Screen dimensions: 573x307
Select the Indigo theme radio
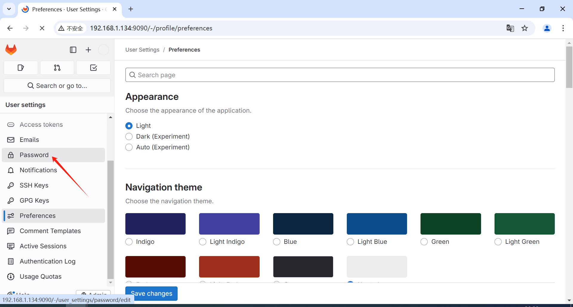pos(129,242)
